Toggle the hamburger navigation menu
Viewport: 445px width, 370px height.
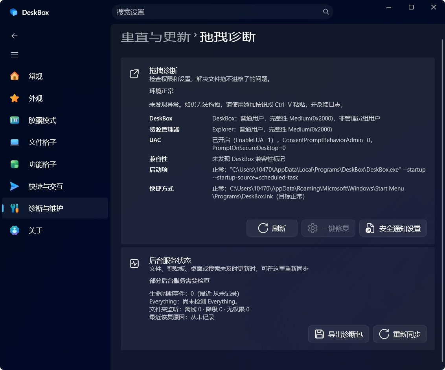(x=15, y=55)
